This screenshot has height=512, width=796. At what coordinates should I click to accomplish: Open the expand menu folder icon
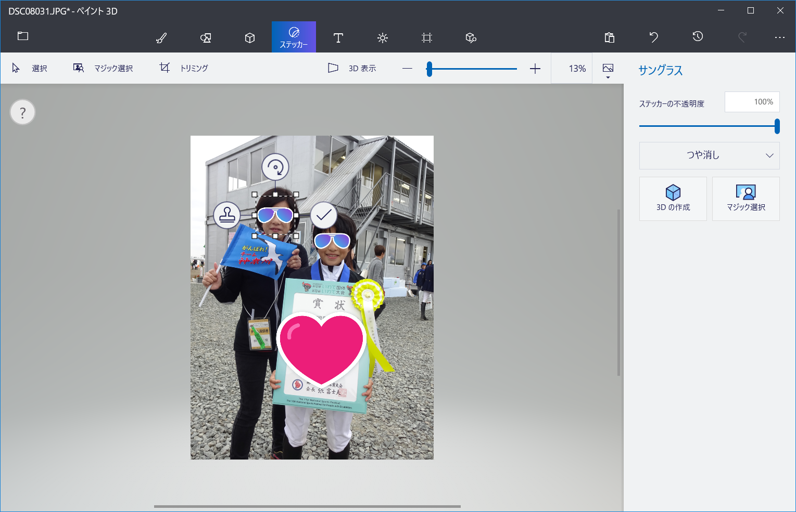[x=23, y=36]
